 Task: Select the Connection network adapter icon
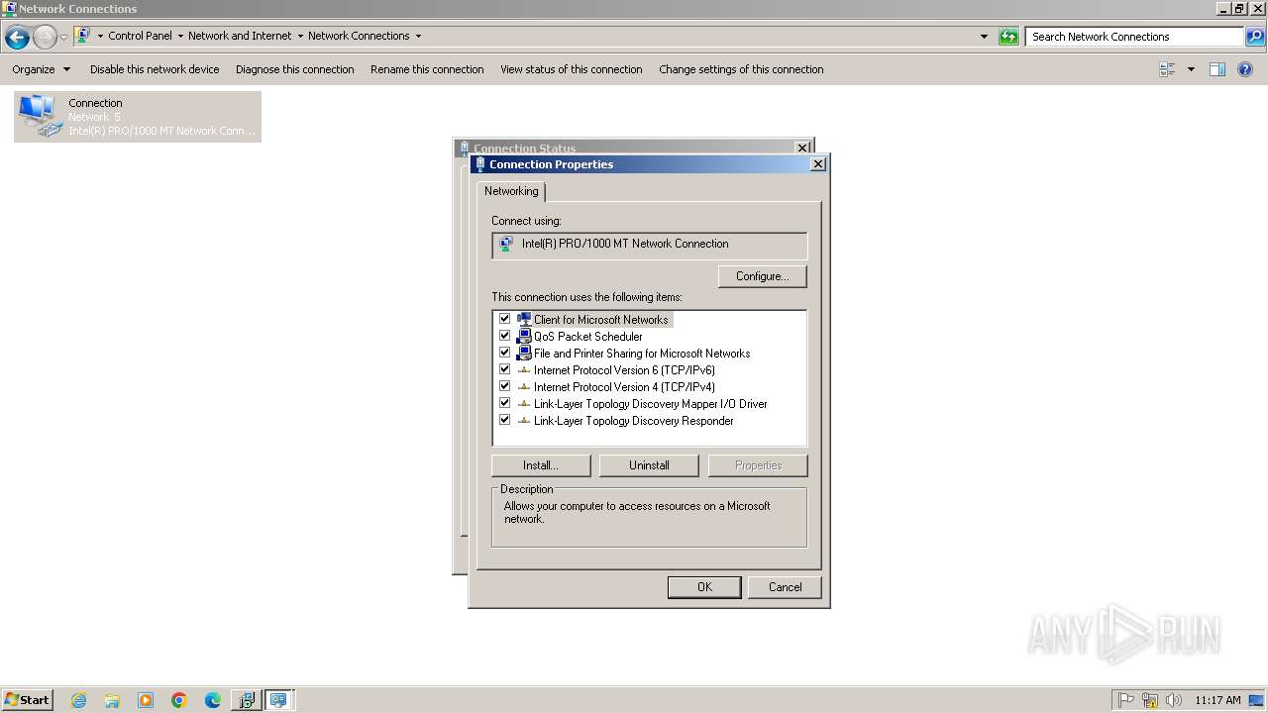click(40, 116)
